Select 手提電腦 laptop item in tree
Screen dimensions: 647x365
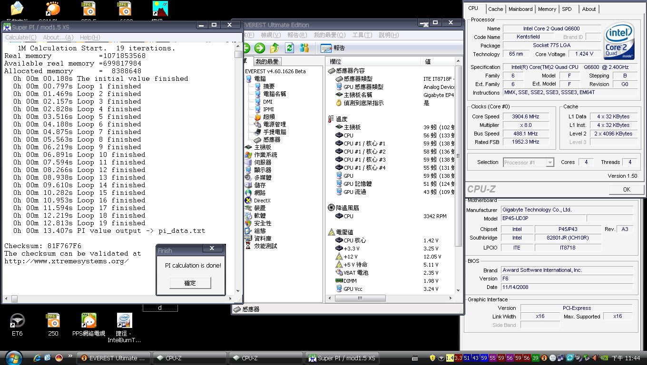pos(274,132)
